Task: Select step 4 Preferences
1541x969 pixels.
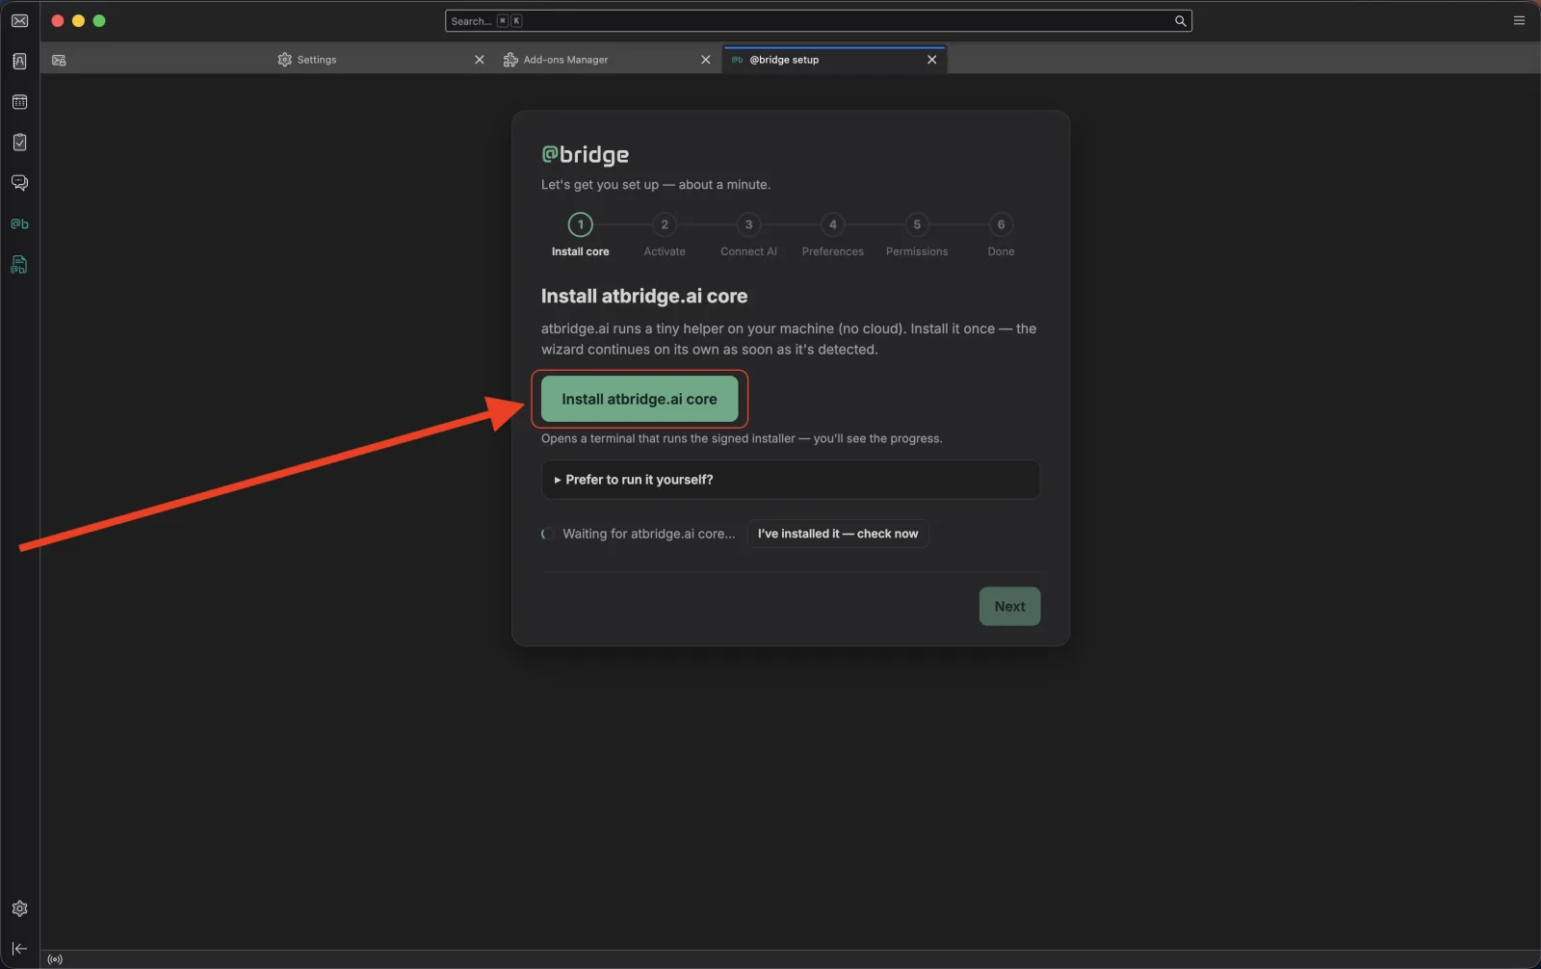Action: point(833,235)
